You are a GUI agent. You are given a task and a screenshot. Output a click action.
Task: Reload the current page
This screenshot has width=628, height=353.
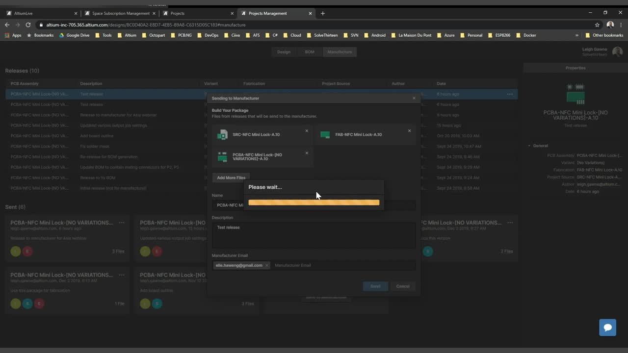28,25
